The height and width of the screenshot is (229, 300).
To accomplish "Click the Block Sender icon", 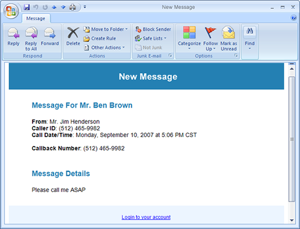I will coord(138,29).
